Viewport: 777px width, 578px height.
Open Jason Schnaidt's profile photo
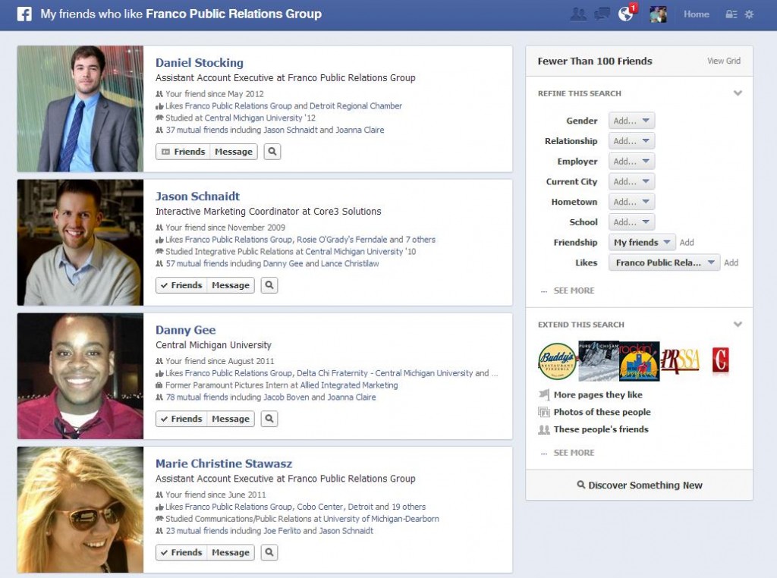[x=80, y=243]
